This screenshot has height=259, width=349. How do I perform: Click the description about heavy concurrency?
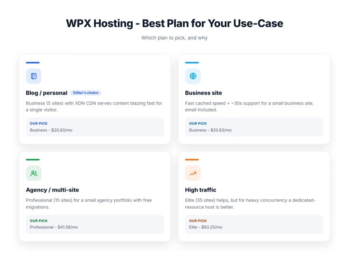click(x=250, y=203)
